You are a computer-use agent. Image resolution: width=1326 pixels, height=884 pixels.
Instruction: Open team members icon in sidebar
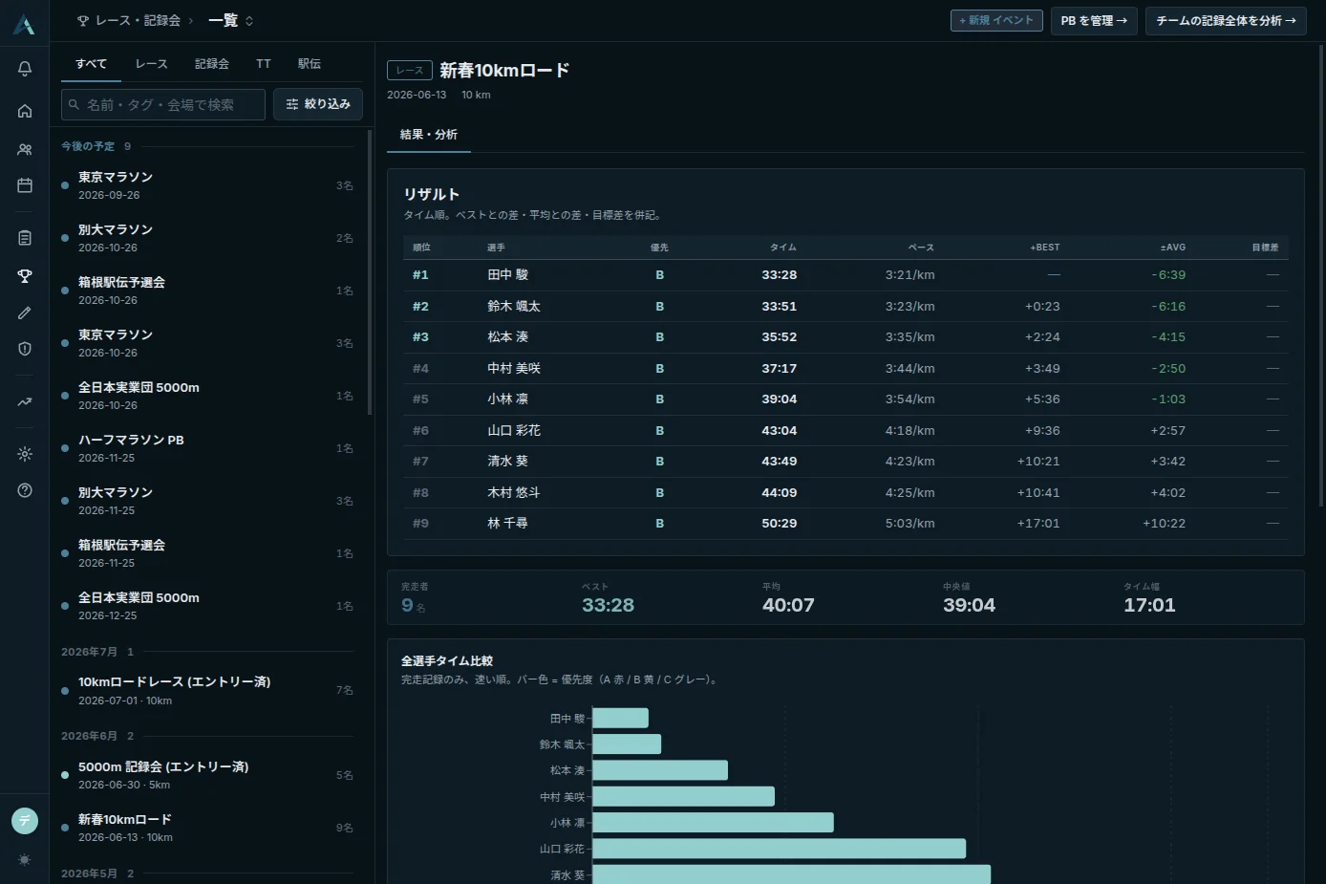tap(25, 149)
